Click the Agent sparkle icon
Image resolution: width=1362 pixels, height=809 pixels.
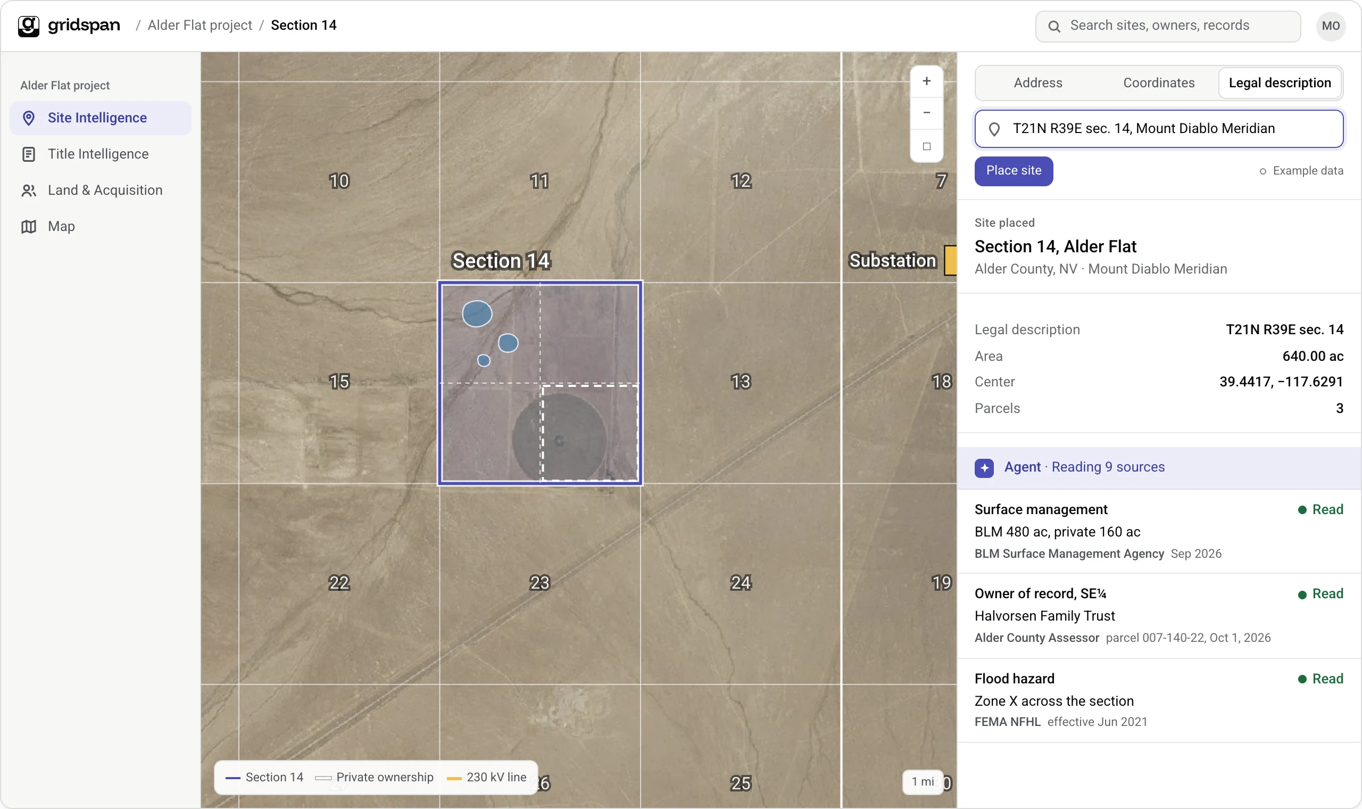click(984, 468)
